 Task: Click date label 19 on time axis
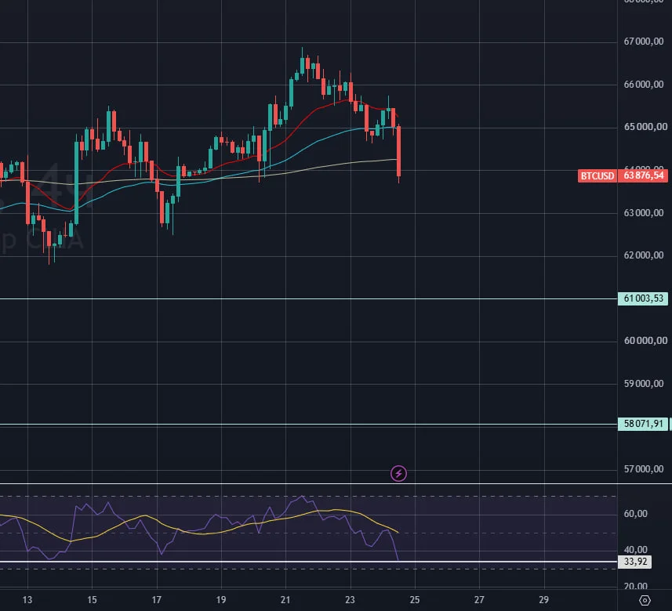tap(220, 600)
